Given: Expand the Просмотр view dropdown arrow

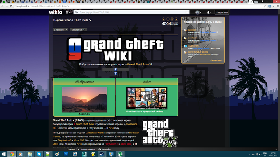Looking at the screenshot, I should 66,30.
